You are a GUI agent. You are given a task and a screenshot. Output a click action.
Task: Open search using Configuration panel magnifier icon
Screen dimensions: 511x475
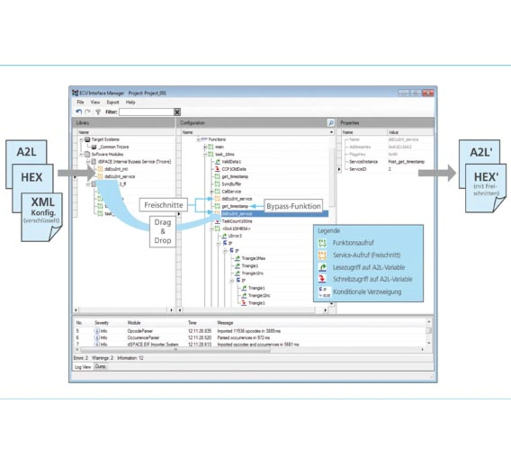point(331,123)
